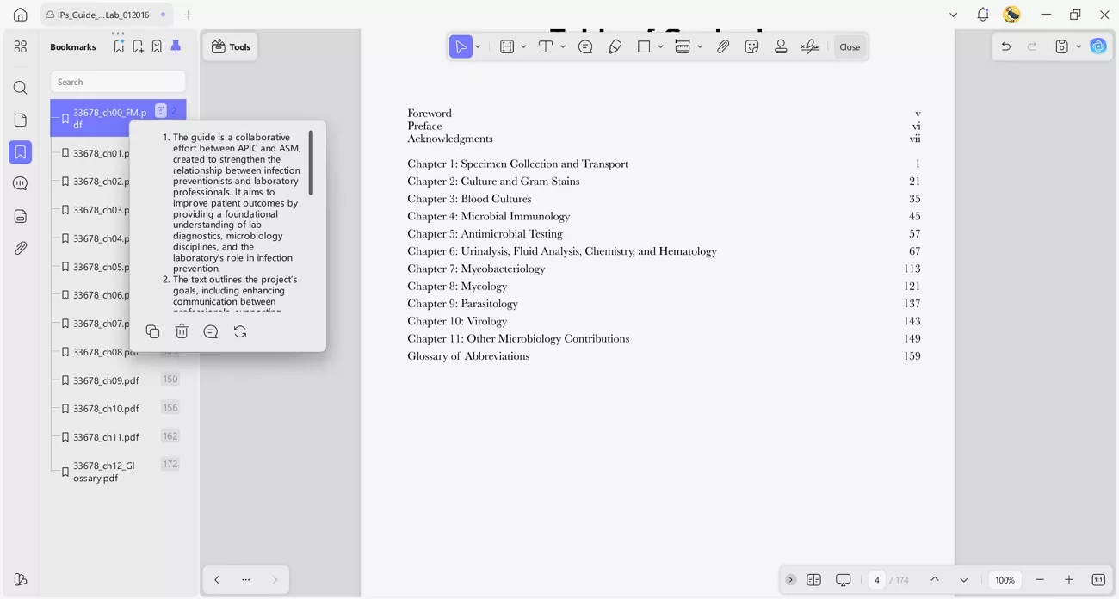
Task: Toggle the blue pin icon in Bookmarks header
Action: [x=176, y=46]
